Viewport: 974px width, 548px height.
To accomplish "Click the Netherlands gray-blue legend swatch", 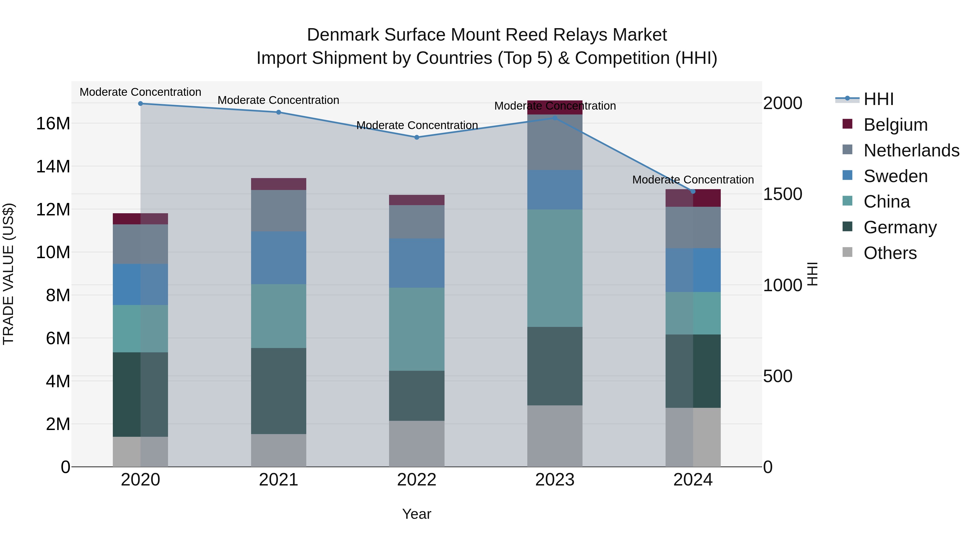I will coord(848,149).
